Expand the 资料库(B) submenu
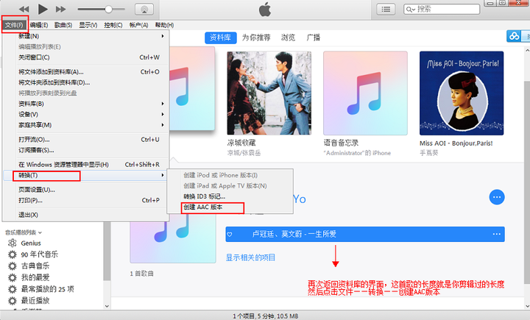Viewport: 530px width, 320px height. point(85,104)
